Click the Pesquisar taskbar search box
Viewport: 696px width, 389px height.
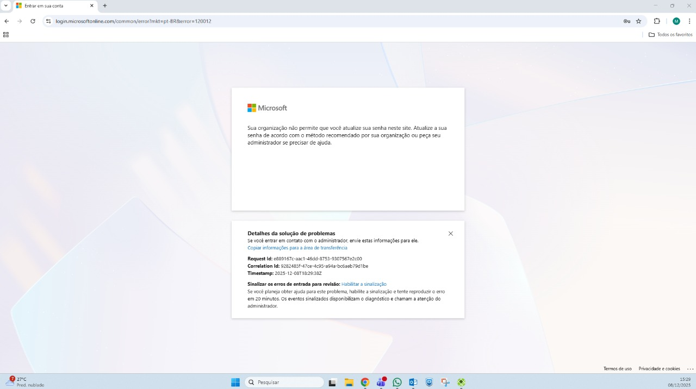(x=284, y=382)
